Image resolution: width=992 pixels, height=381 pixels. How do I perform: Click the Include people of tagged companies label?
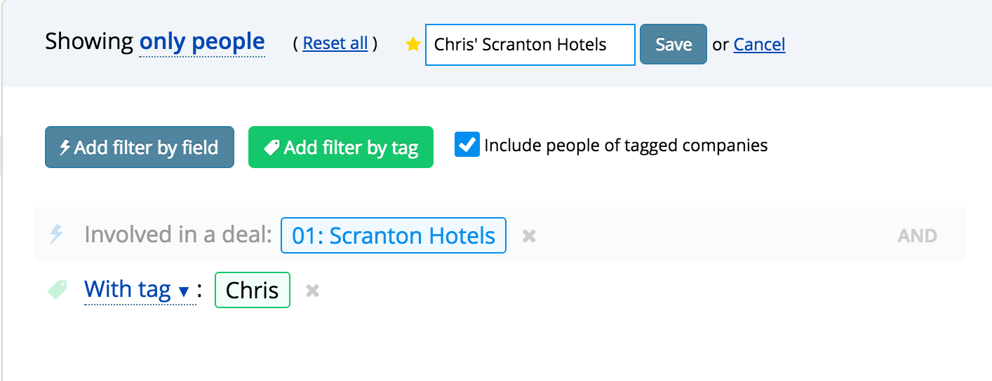626,146
